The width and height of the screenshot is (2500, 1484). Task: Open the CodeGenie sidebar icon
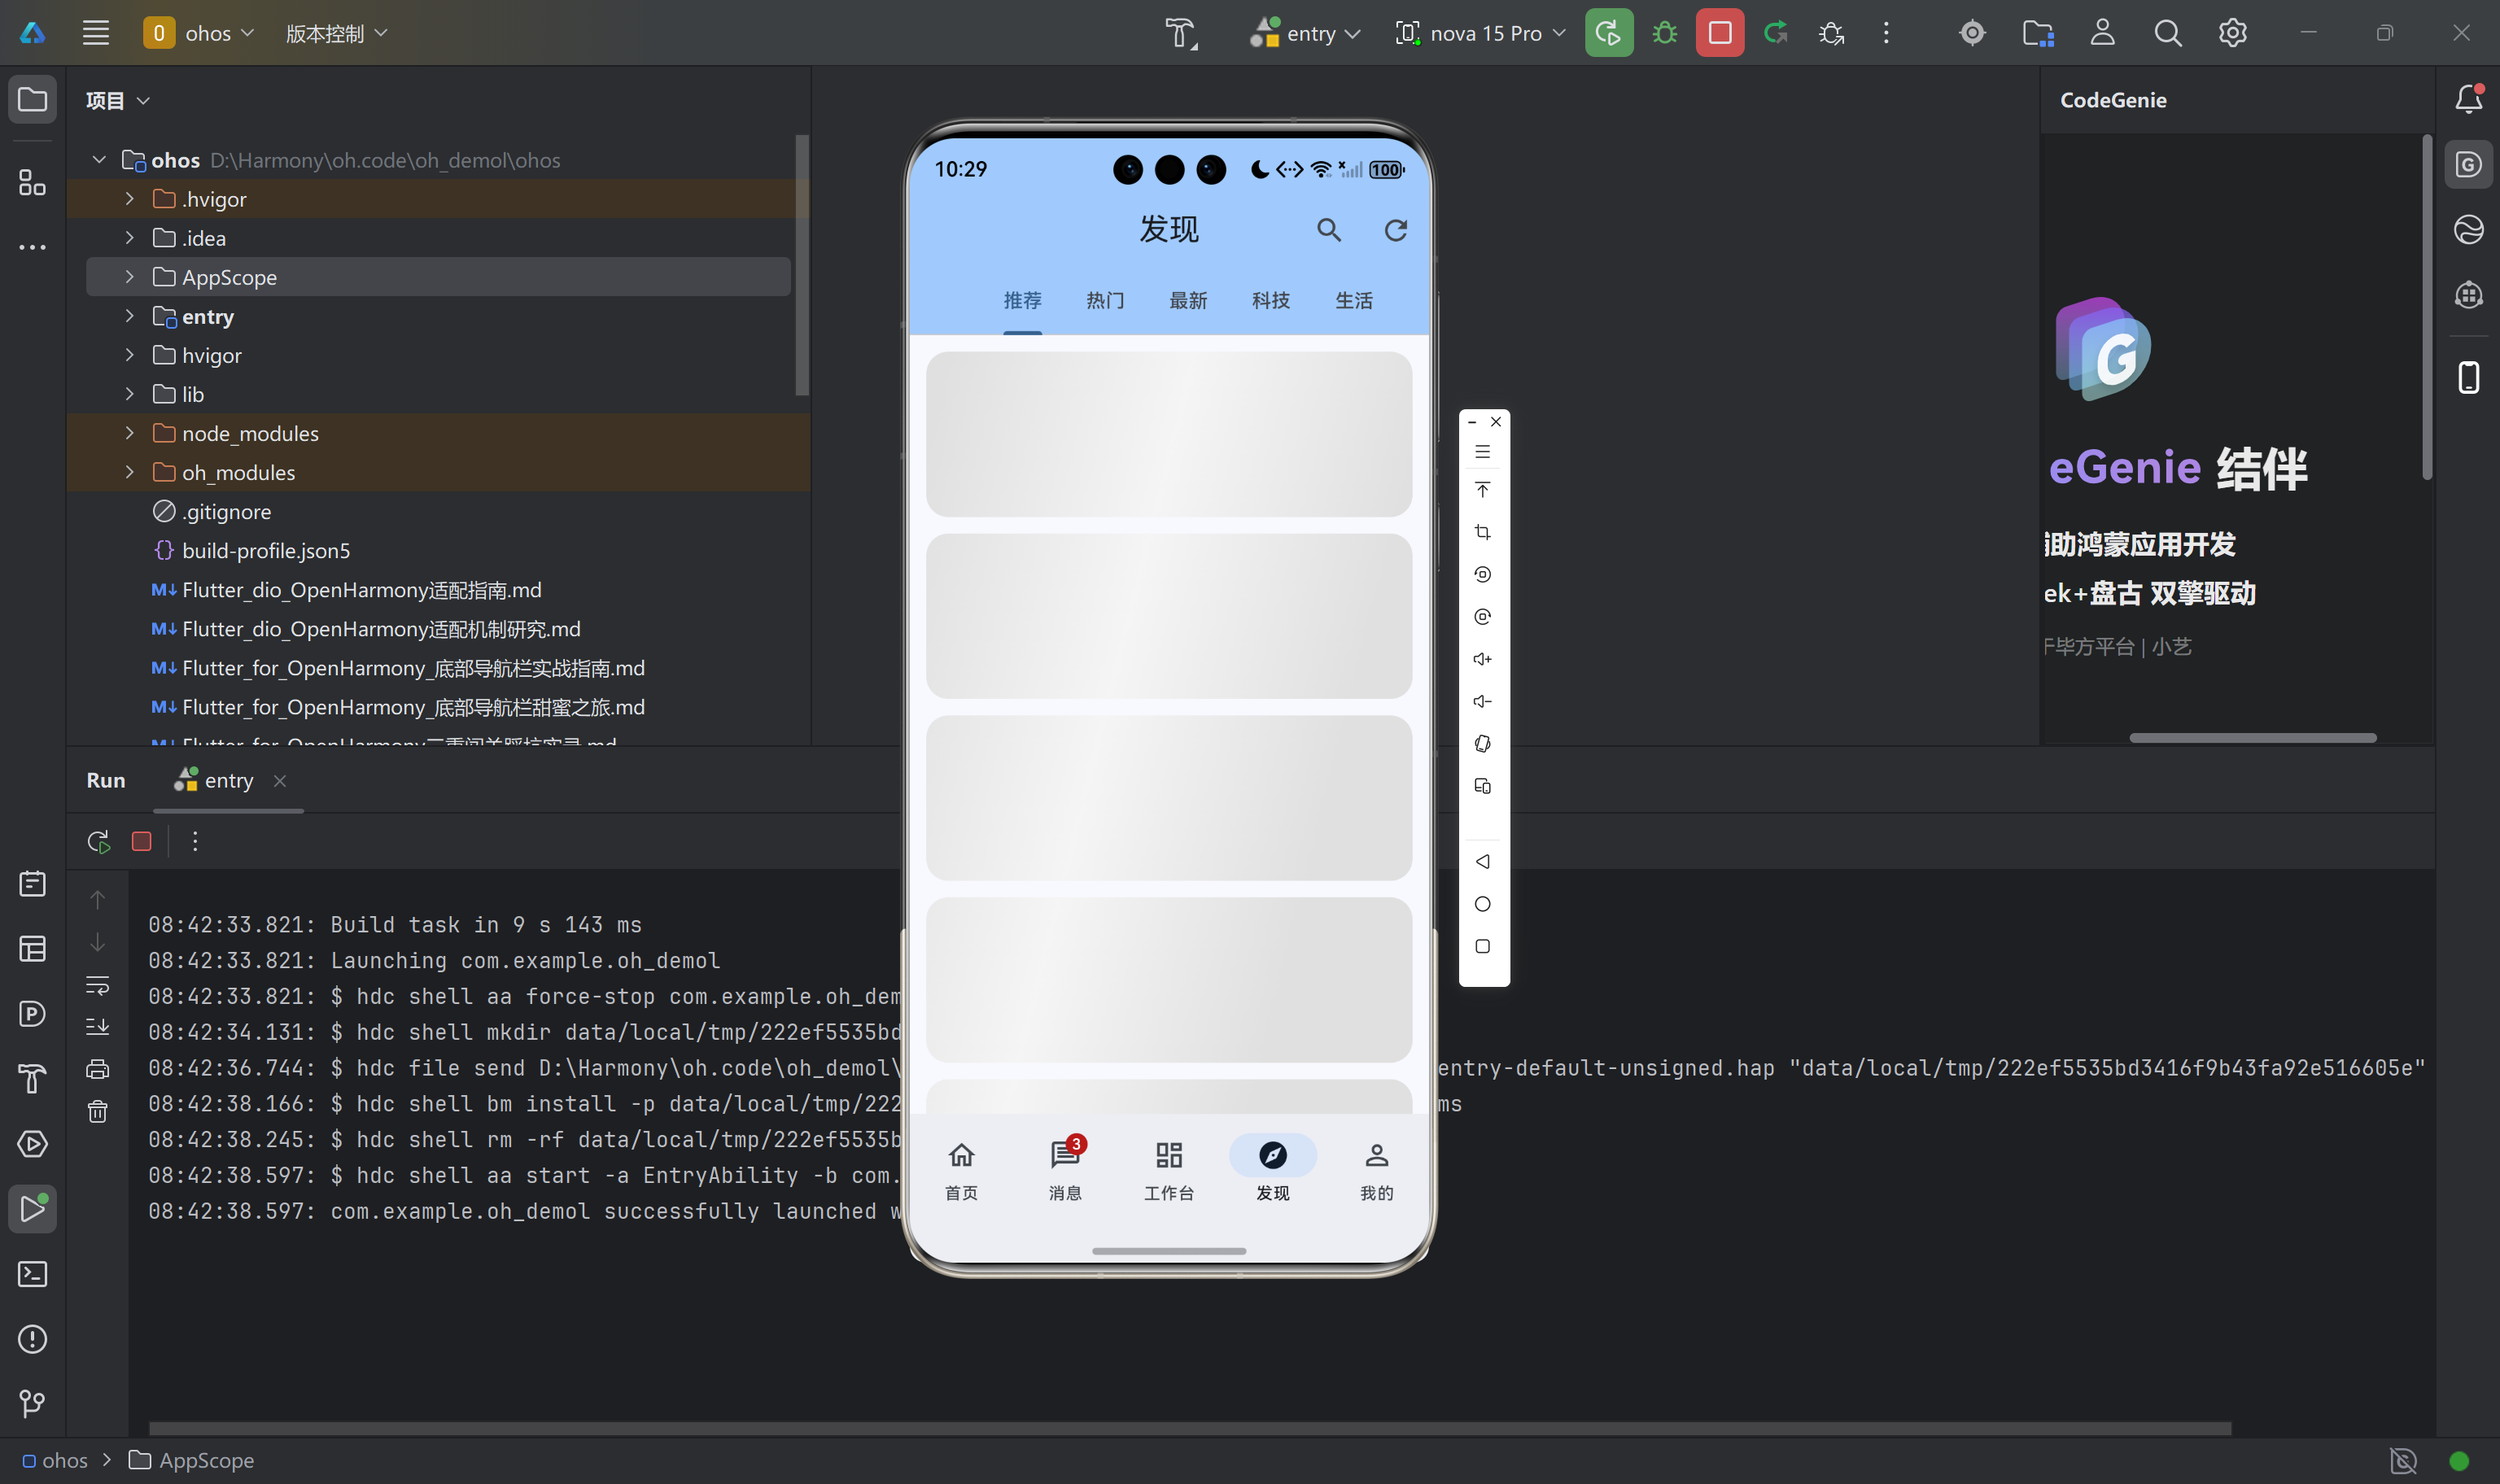point(2468,165)
